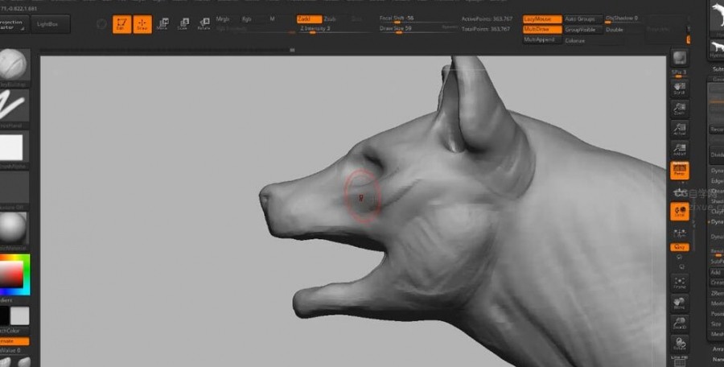Select the white dog tool thumbnail
This screenshot has width=724, height=367.
pos(717,16)
